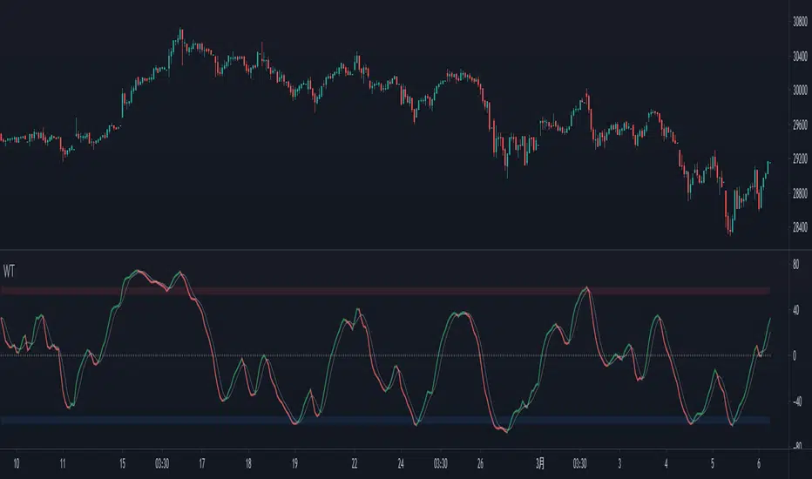
Task: Click date label 11 on time axis
Action: pyautogui.click(x=63, y=463)
